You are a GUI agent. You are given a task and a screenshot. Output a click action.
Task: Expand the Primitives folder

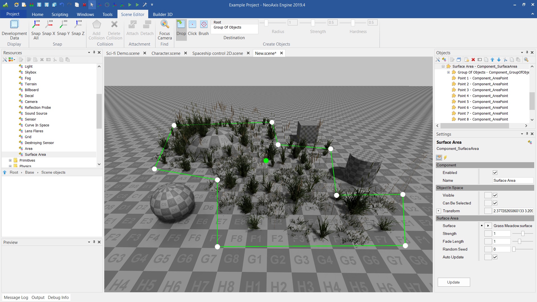[10, 160]
